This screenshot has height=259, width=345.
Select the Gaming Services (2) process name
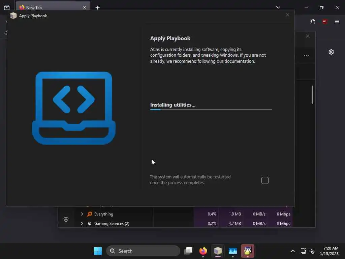[x=112, y=224]
